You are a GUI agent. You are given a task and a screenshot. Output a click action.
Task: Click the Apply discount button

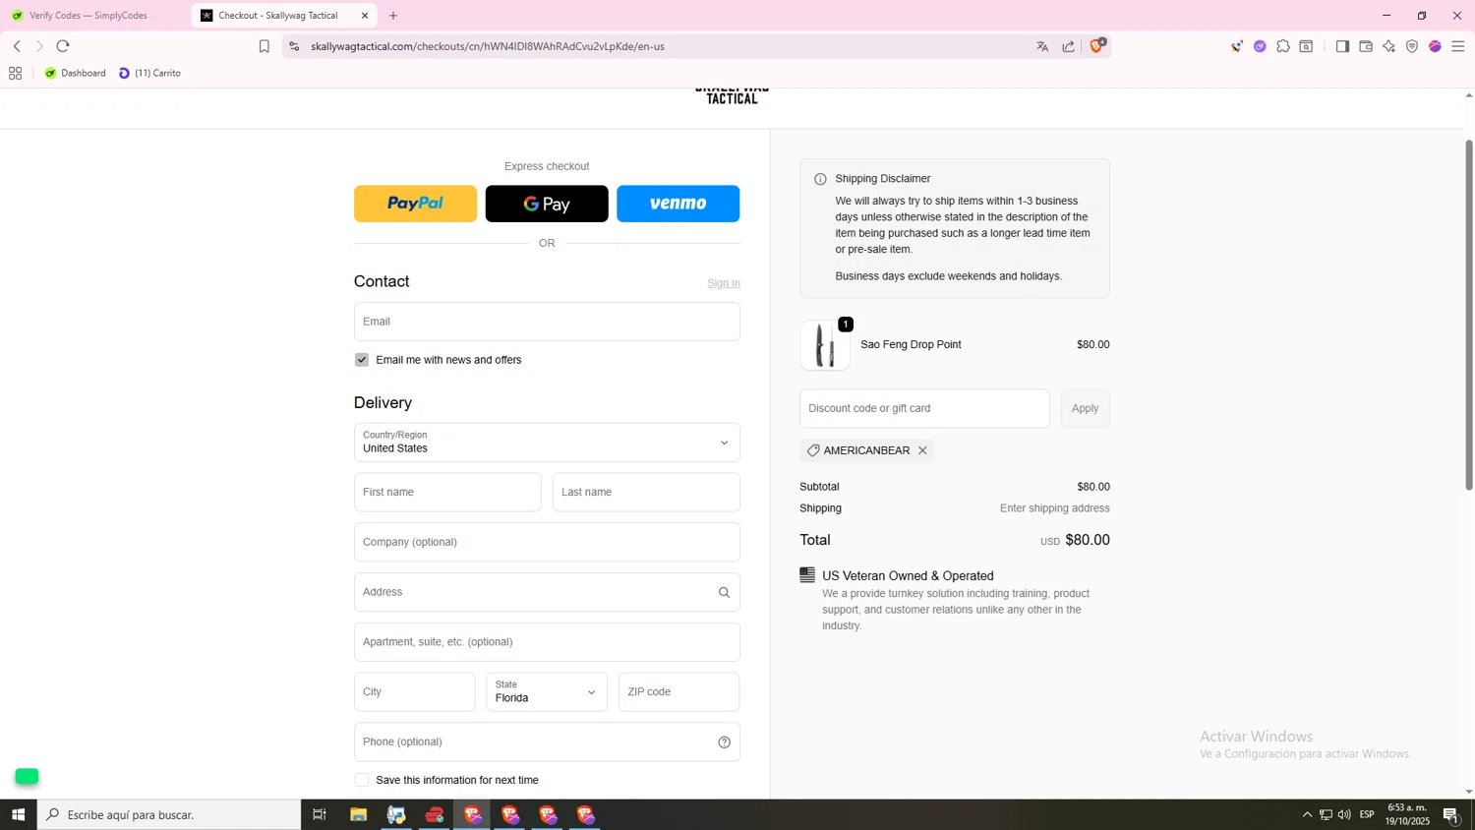[x=1085, y=408]
